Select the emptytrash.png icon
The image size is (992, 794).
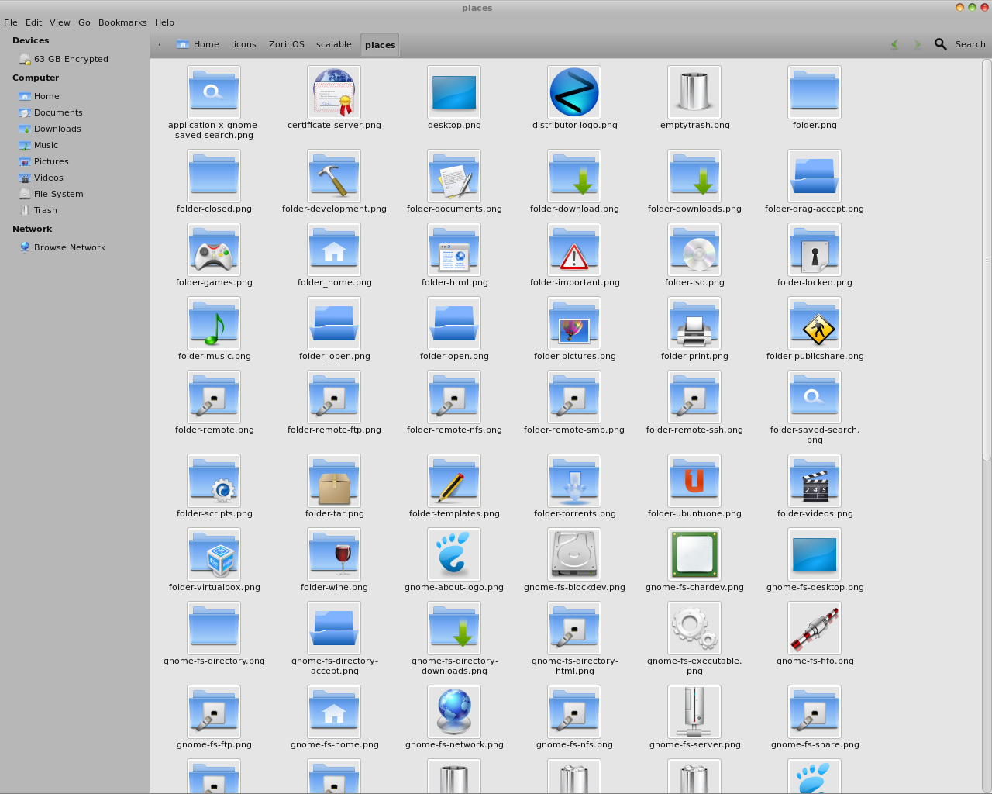[694, 92]
